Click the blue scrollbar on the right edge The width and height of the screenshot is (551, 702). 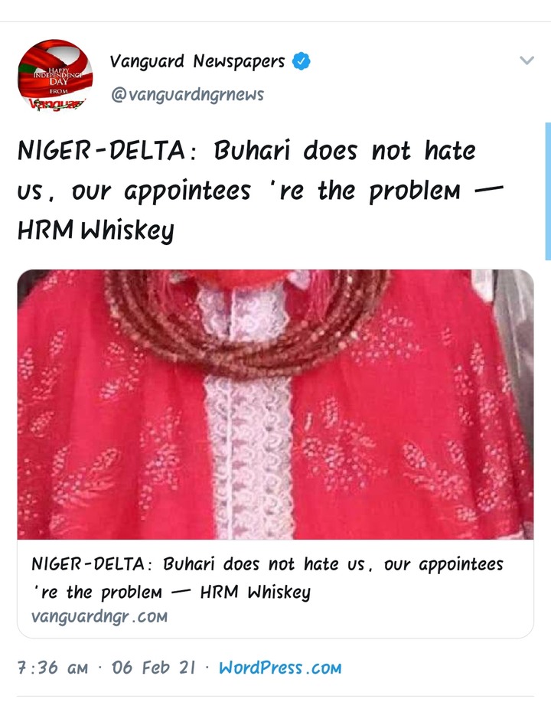(x=548, y=191)
